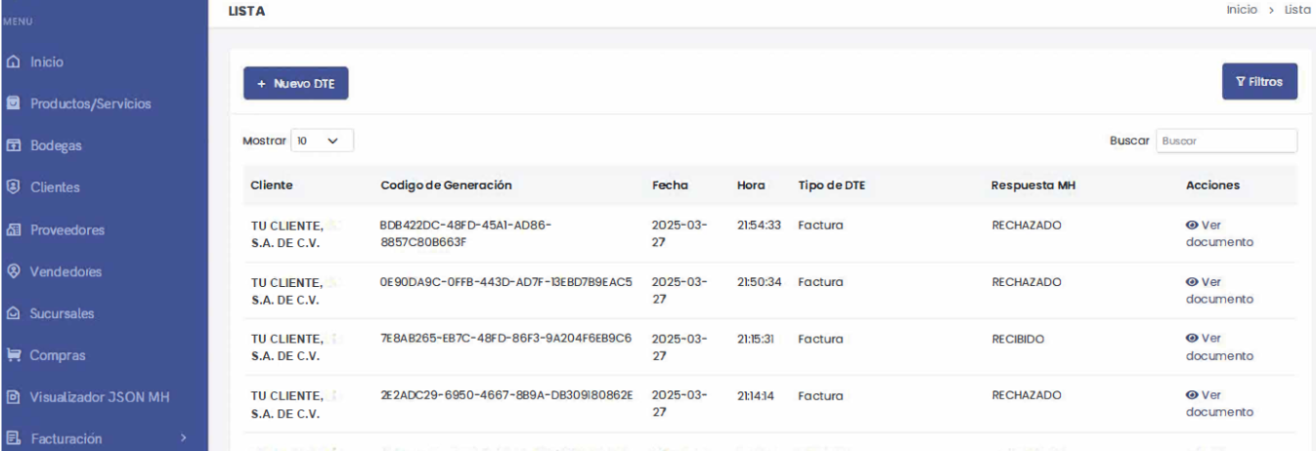Click the Inicio home icon in sidebar
The image size is (1316, 451).
point(13,62)
